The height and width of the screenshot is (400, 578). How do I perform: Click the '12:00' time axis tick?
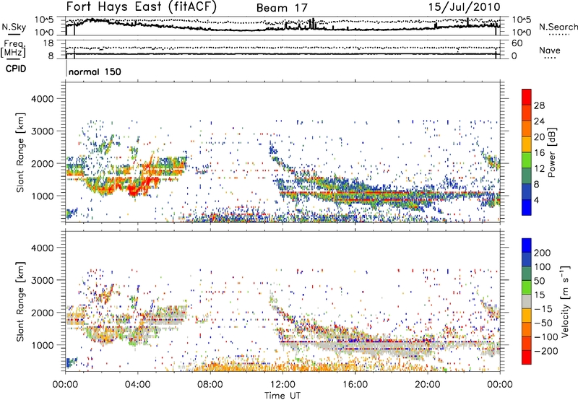282,385
